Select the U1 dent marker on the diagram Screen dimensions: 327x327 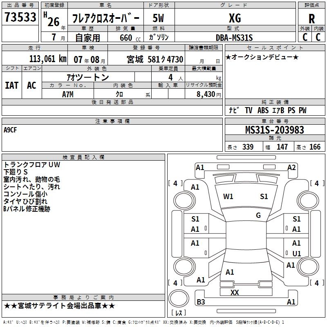[297, 253]
